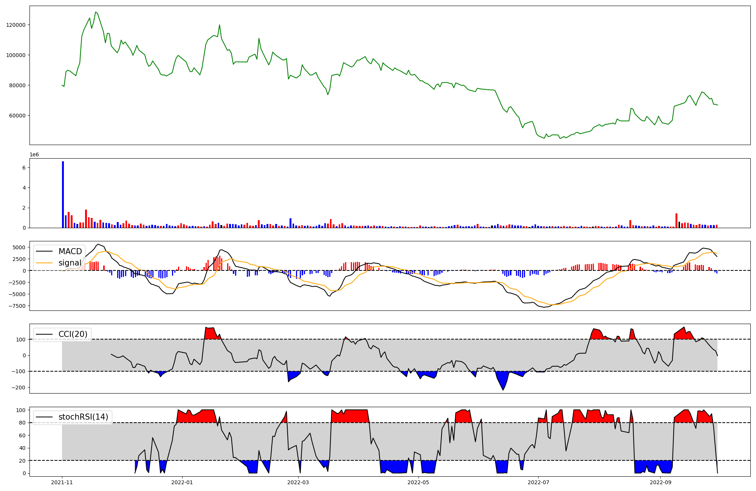Click the 1e6 volume scale label

click(x=34, y=155)
